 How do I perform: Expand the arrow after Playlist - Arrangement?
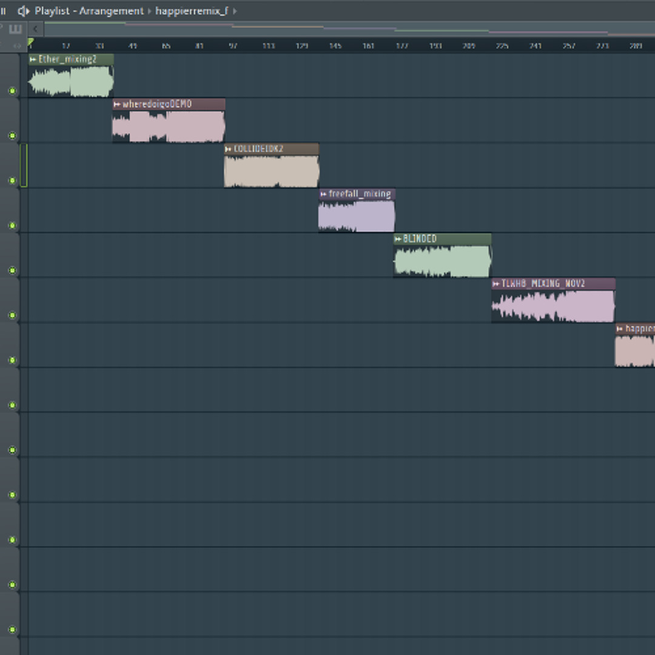[149, 12]
